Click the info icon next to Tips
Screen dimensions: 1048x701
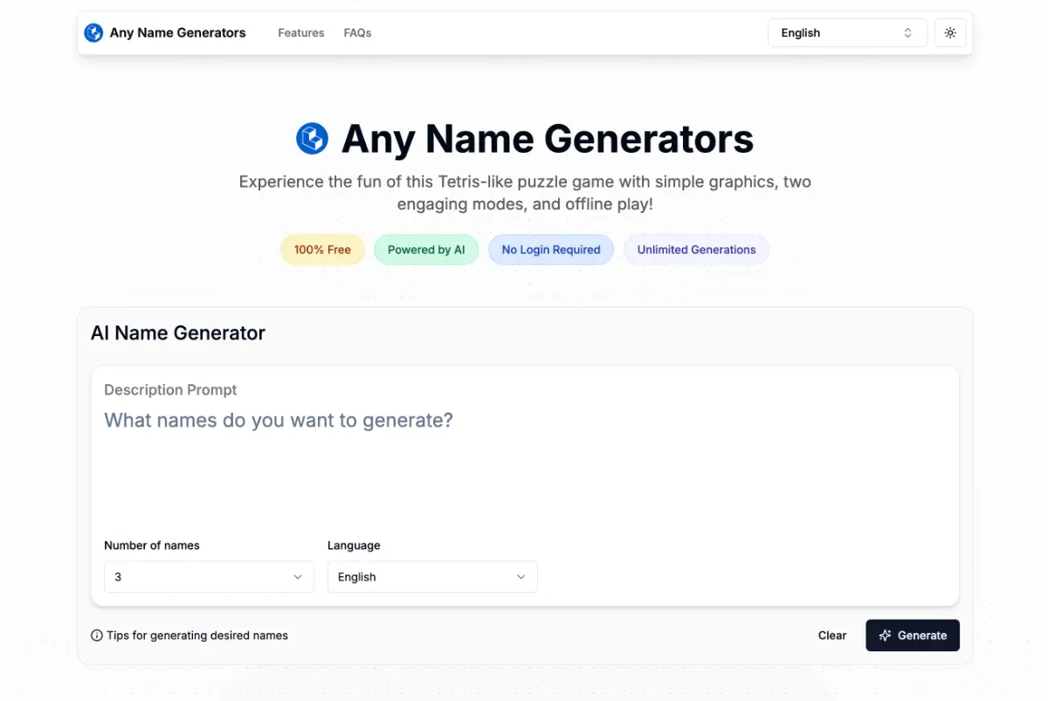[96, 636]
